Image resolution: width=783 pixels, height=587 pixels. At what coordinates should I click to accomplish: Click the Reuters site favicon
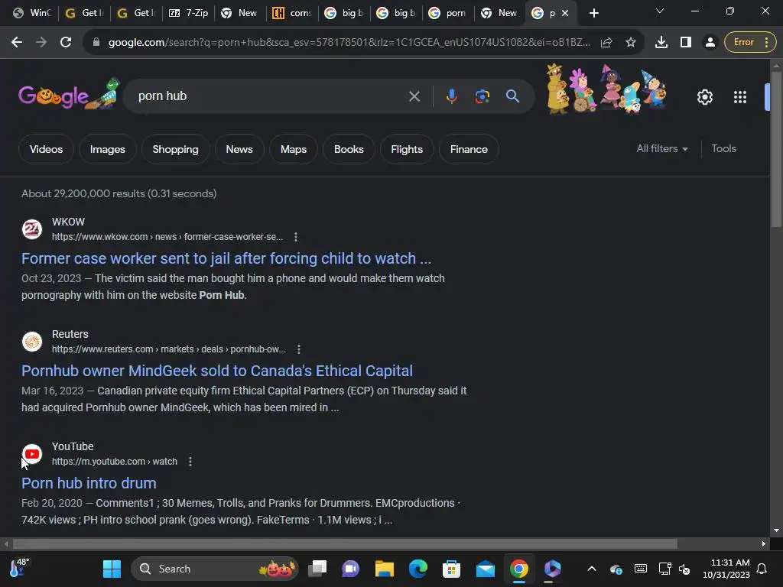coord(32,342)
